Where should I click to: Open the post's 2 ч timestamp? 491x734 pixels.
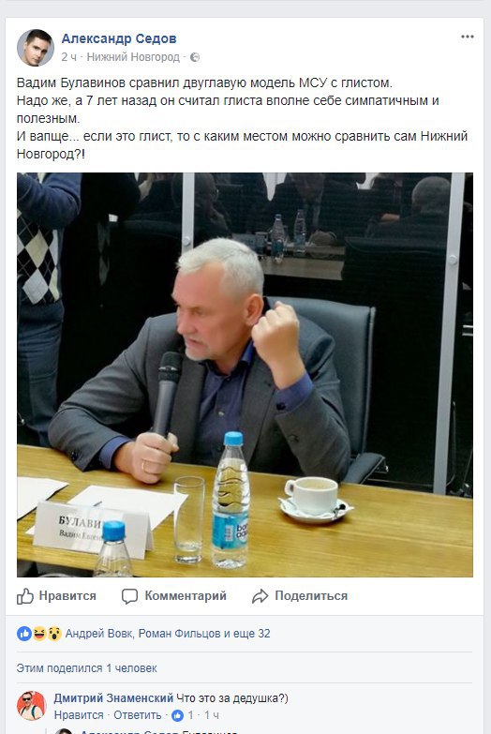[x=68, y=57]
